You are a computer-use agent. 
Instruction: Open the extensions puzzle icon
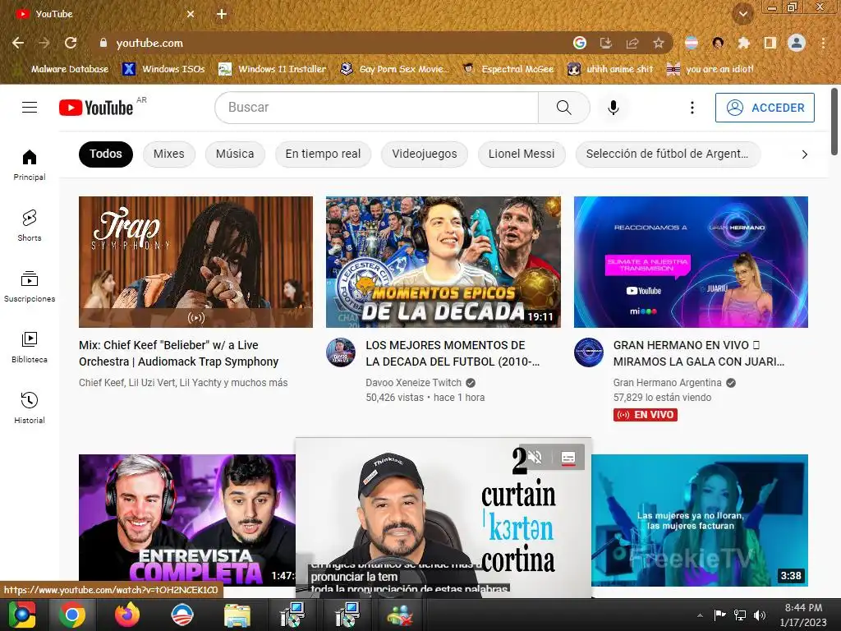click(744, 43)
